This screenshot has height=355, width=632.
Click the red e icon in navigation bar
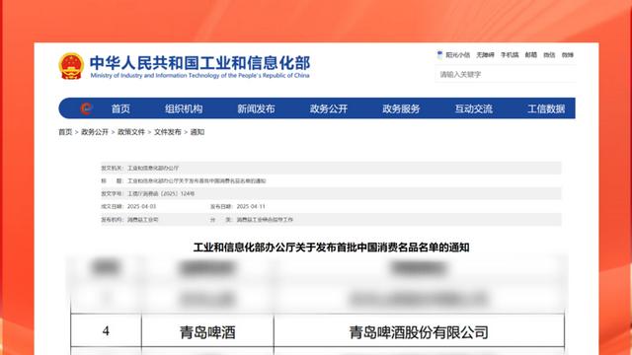[x=86, y=108]
